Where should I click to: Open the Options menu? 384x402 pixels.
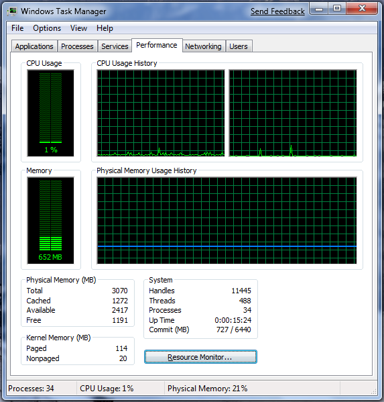pos(47,28)
